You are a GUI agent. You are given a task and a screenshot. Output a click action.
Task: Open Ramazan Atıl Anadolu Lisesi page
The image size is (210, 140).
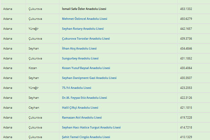[x=82, y=118]
